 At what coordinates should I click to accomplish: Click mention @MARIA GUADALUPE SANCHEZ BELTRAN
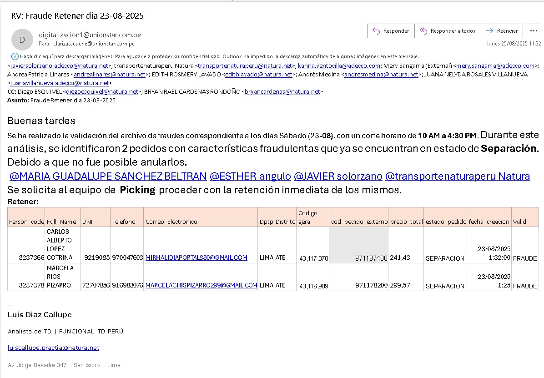click(108, 176)
